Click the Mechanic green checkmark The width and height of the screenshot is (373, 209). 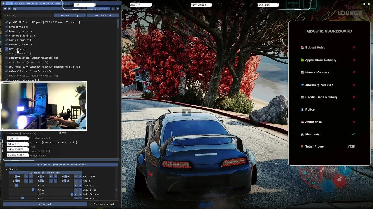[x=353, y=134]
